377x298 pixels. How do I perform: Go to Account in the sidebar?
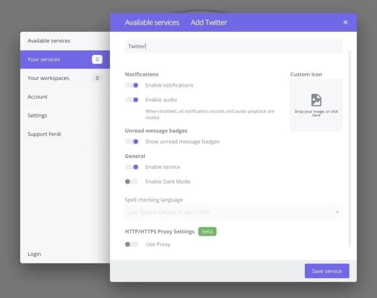point(65,97)
